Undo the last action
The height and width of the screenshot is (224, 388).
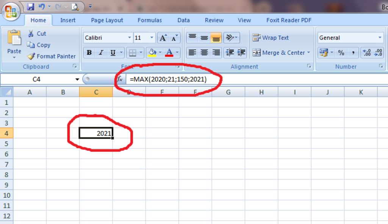click(41, 7)
